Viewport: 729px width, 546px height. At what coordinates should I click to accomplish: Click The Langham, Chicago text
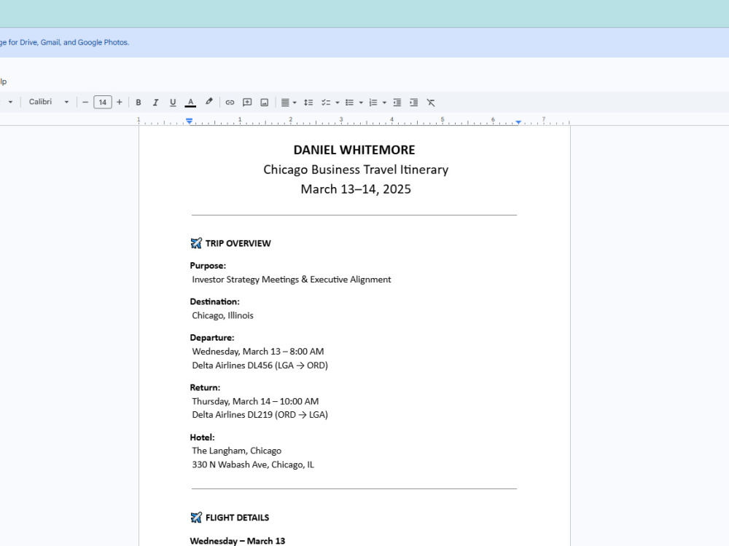point(237,451)
